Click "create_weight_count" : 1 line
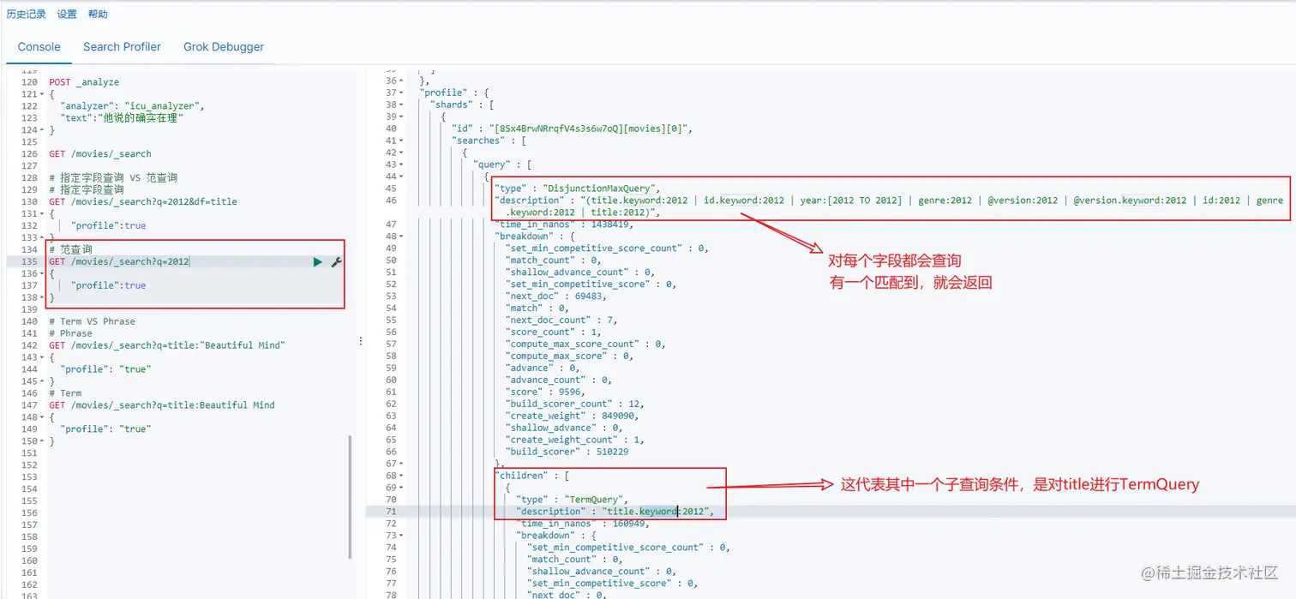Screen dimensions: 1296x599 [x=574, y=440]
